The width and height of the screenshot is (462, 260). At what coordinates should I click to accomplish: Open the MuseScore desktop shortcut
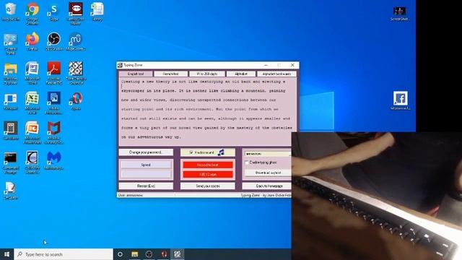click(x=75, y=41)
